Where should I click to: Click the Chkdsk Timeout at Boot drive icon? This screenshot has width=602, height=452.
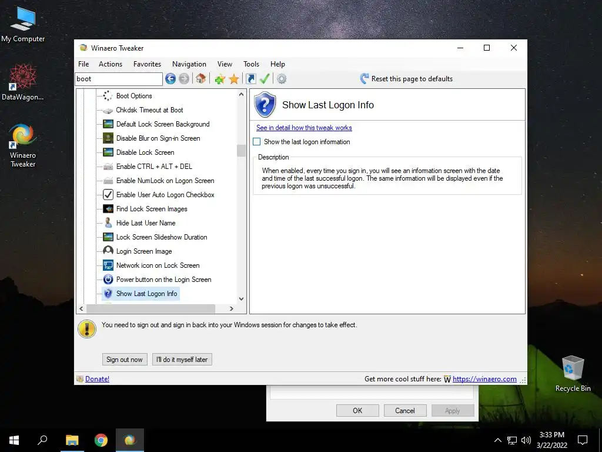point(108,110)
